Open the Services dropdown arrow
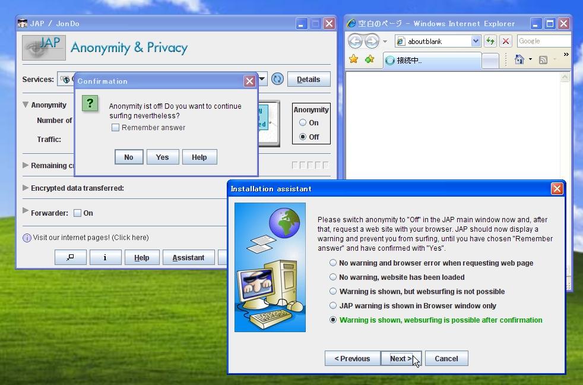This screenshot has width=583, height=385. tap(262, 79)
